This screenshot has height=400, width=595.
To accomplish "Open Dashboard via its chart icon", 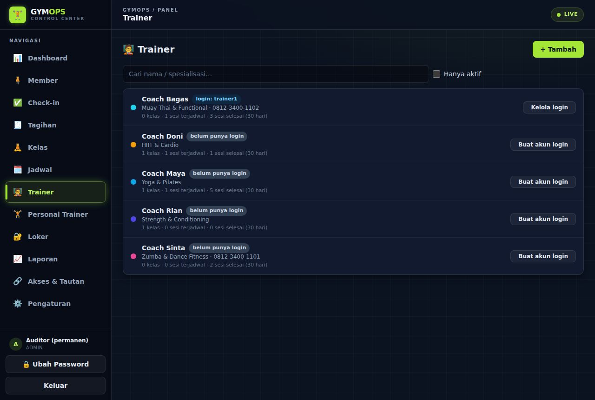I will tap(18, 58).
